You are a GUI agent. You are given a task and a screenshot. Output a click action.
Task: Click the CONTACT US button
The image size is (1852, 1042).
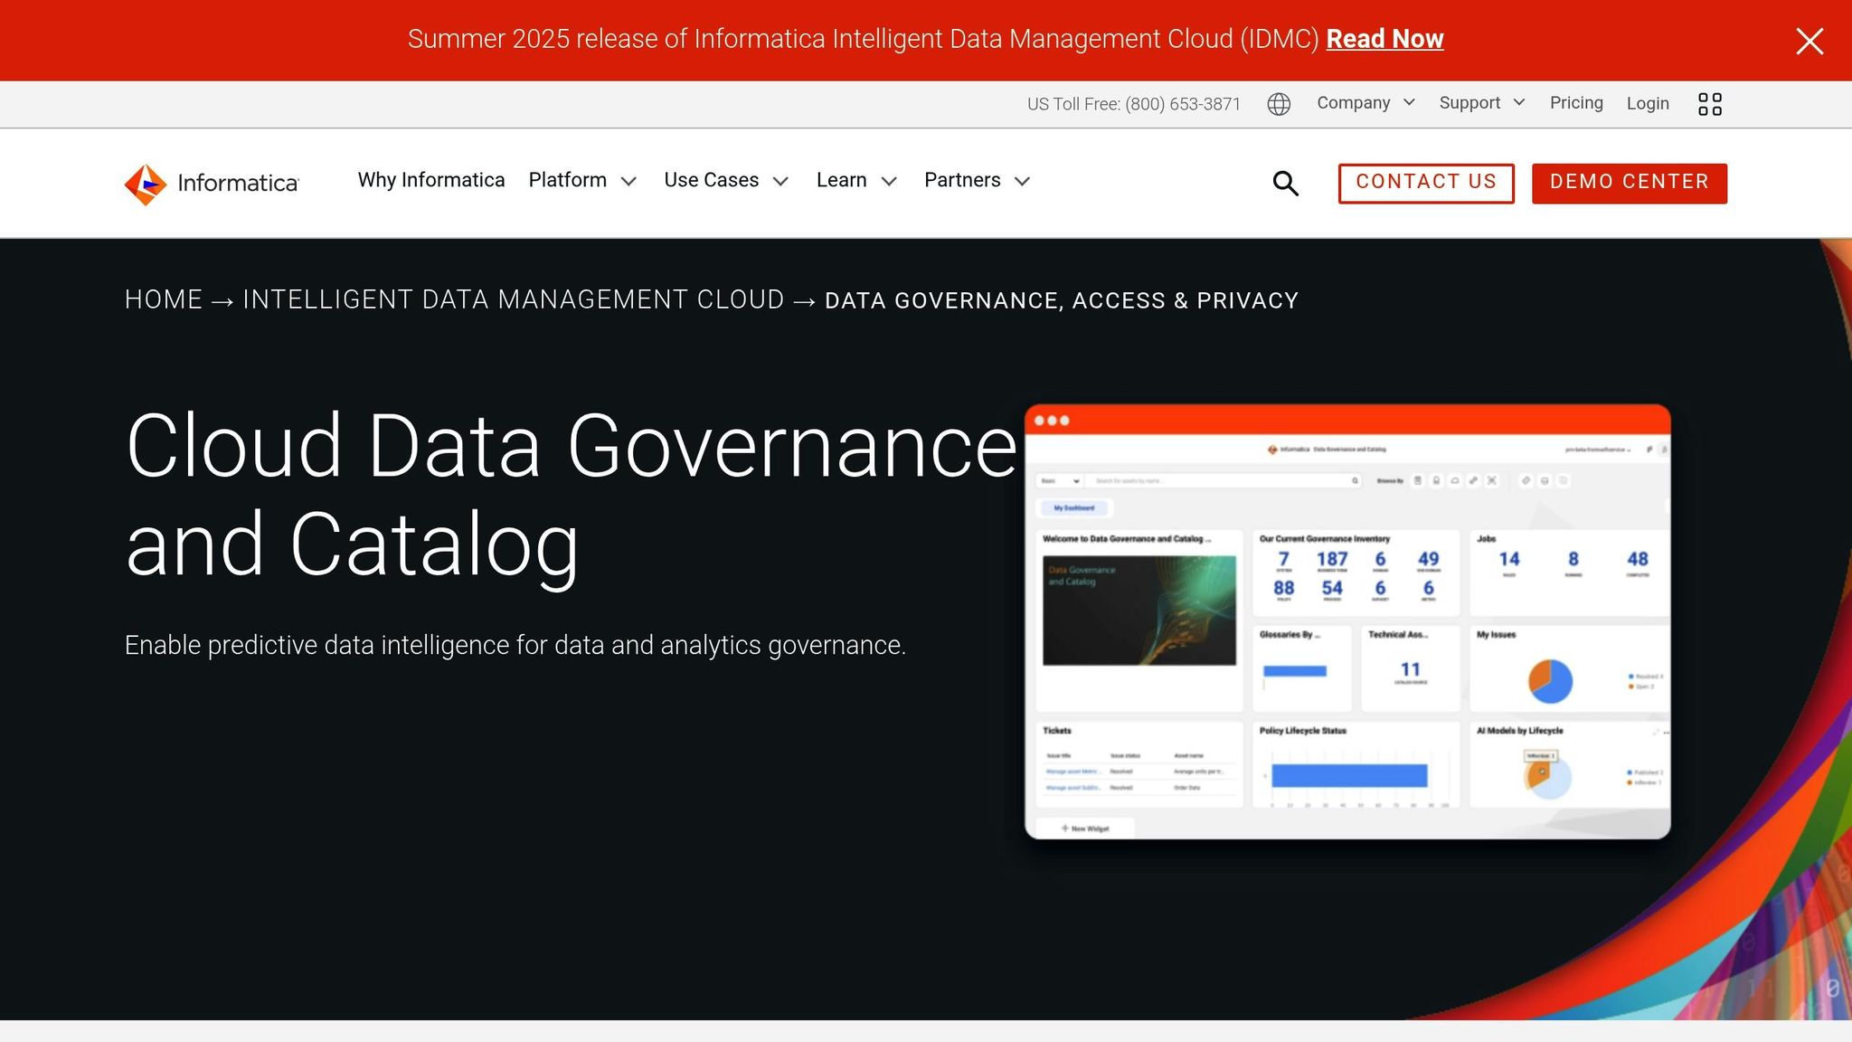[x=1426, y=184]
